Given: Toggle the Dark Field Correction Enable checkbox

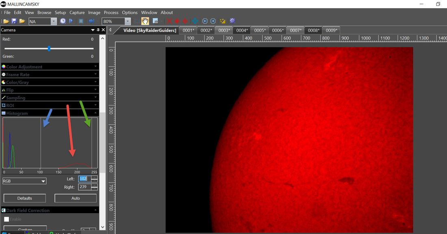Looking at the screenshot, I should click(7, 219).
